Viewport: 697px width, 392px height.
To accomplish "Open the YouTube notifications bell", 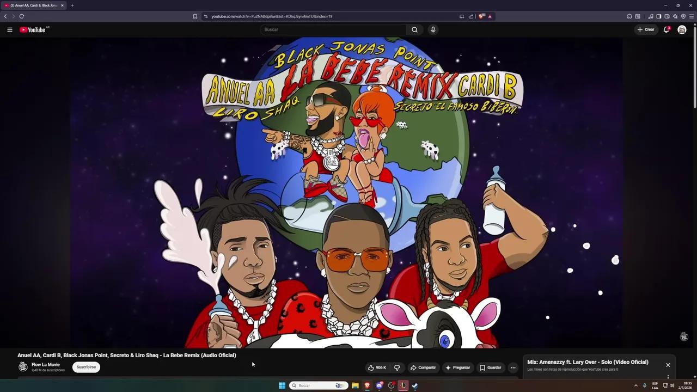I will pyautogui.click(x=666, y=29).
